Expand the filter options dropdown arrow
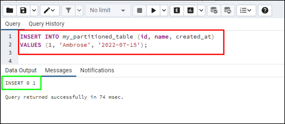Screen dimensions: 285x124 (x=79, y=10)
